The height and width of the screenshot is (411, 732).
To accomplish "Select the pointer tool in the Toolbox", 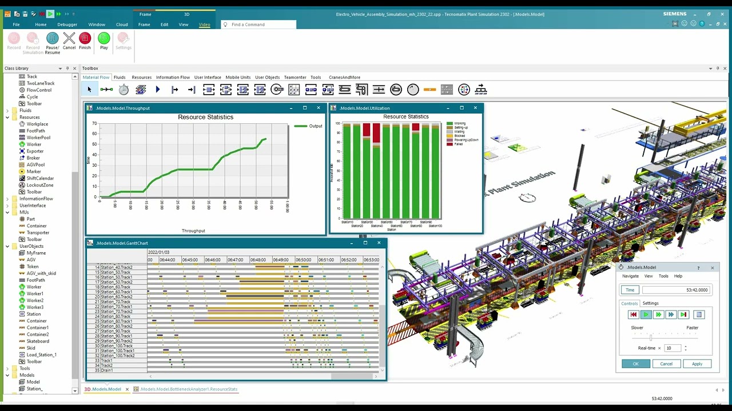I will (x=89, y=90).
